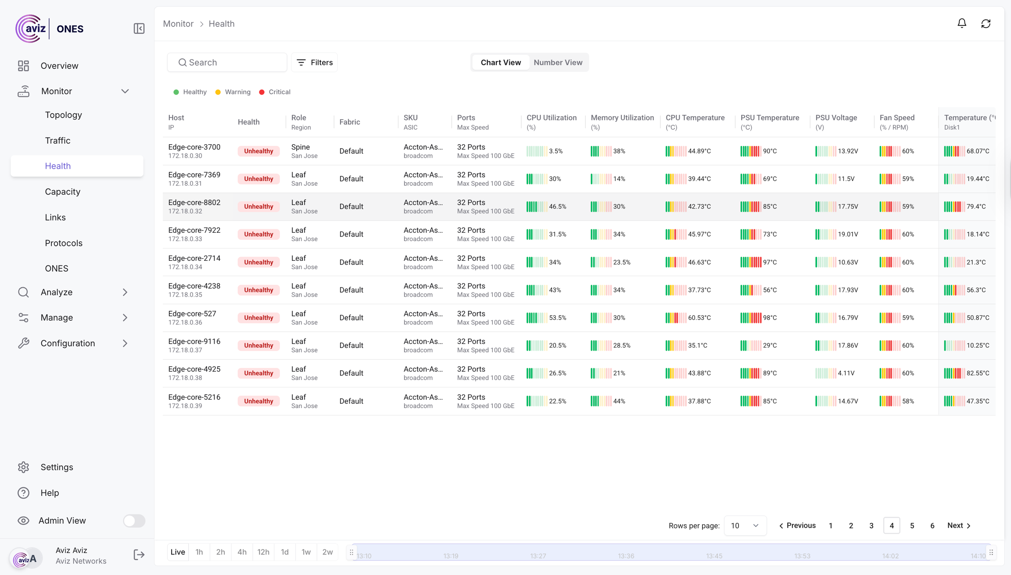This screenshot has width=1011, height=575.
Task: Switch to Number View
Action: (558, 62)
